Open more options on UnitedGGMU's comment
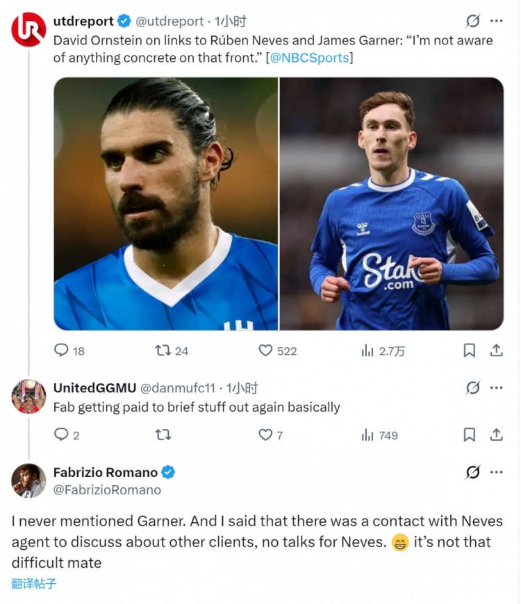The height and width of the screenshot is (604, 521). [496, 387]
